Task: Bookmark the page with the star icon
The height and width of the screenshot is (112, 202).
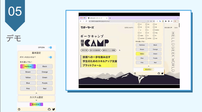Action: [x=154, y=21]
